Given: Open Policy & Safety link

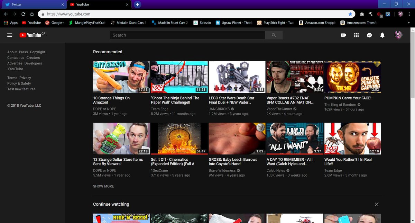Looking at the screenshot, I should tap(19, 83).
